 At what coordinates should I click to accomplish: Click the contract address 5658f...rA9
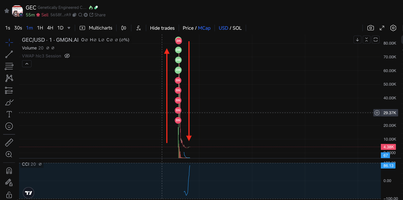(61, 15)
